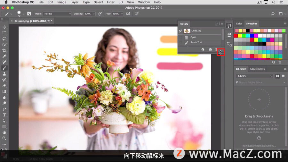Select the Rectangular Marquee tool
Viewport: 288px width, 162px height.
(4, 33)
